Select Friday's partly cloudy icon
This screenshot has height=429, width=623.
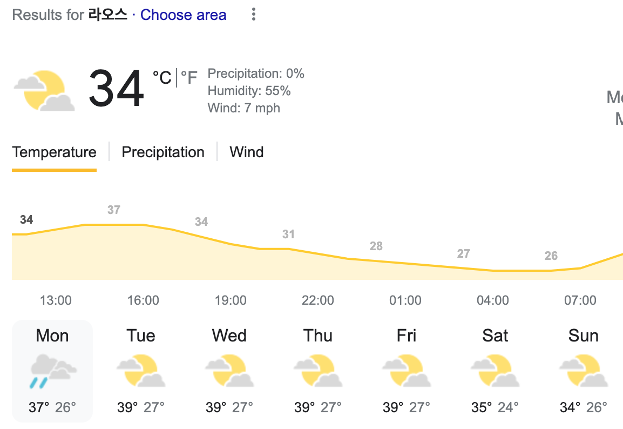406,371
